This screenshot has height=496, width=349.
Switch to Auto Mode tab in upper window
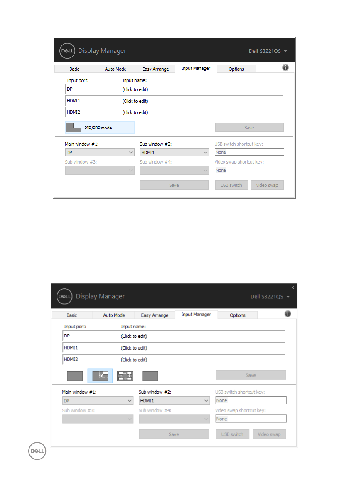pos(115,69)
